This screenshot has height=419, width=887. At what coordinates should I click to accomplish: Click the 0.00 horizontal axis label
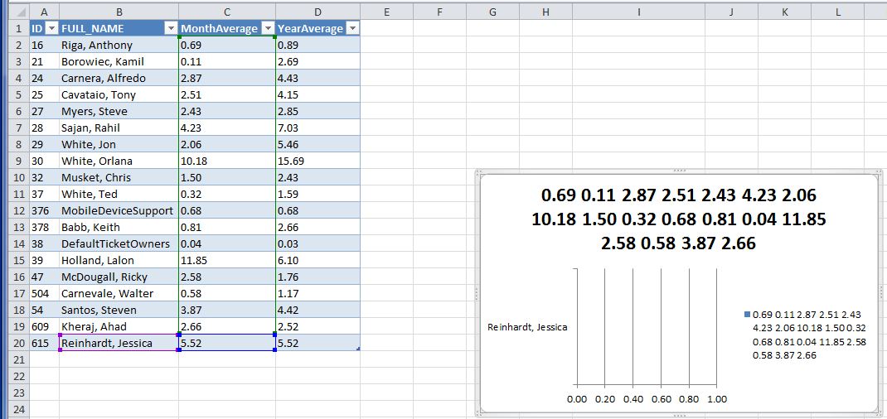click(x=577, y=399)
